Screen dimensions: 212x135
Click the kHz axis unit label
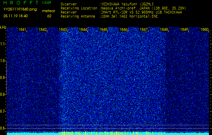coord(3,27)
